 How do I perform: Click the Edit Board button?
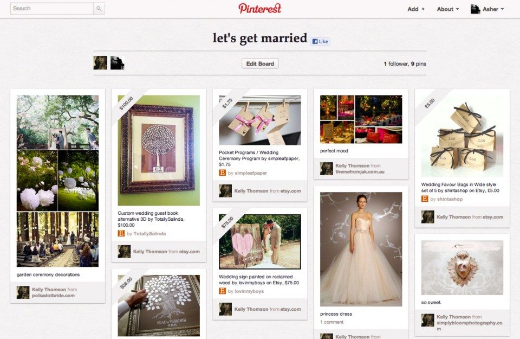pos(260,63)
